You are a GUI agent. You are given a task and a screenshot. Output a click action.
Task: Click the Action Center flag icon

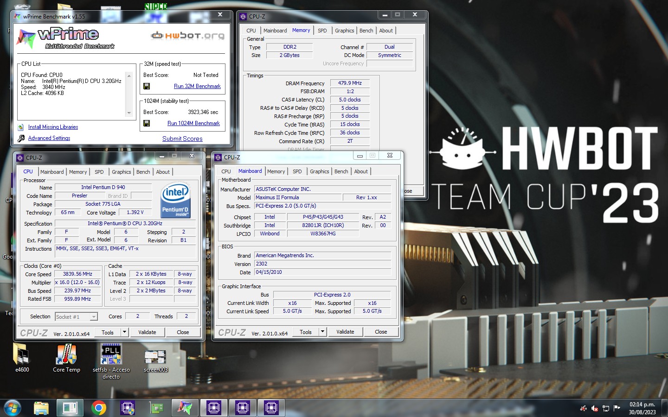(x=617, y=408)
